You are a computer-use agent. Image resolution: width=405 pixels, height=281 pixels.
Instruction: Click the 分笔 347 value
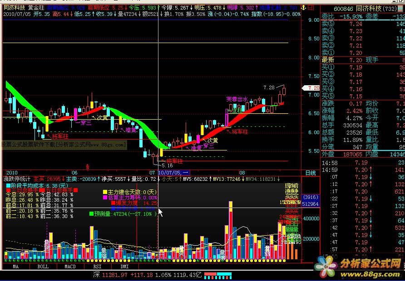tap(357, 147)
